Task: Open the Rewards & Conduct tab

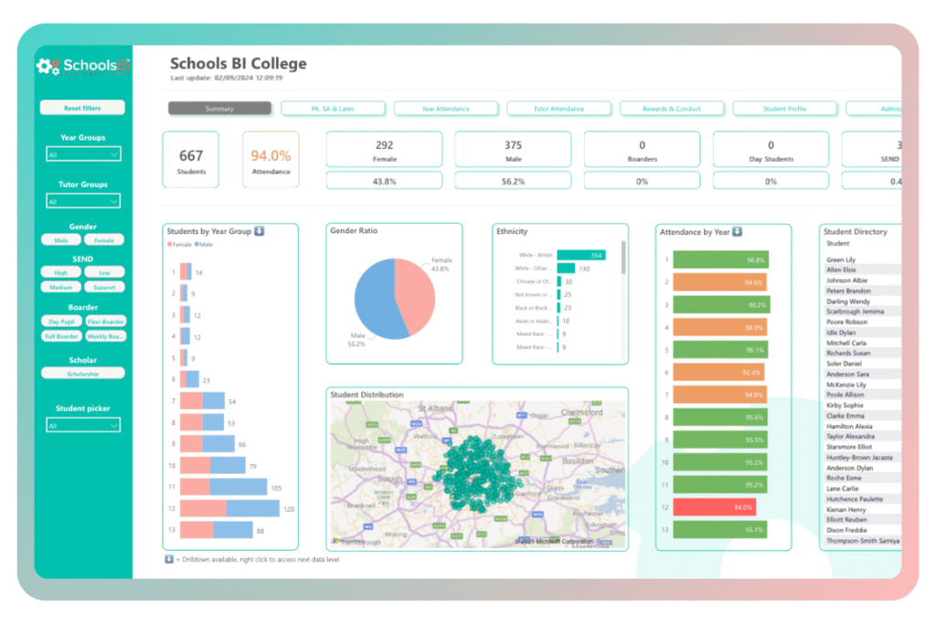Action: tap(672, 109)
